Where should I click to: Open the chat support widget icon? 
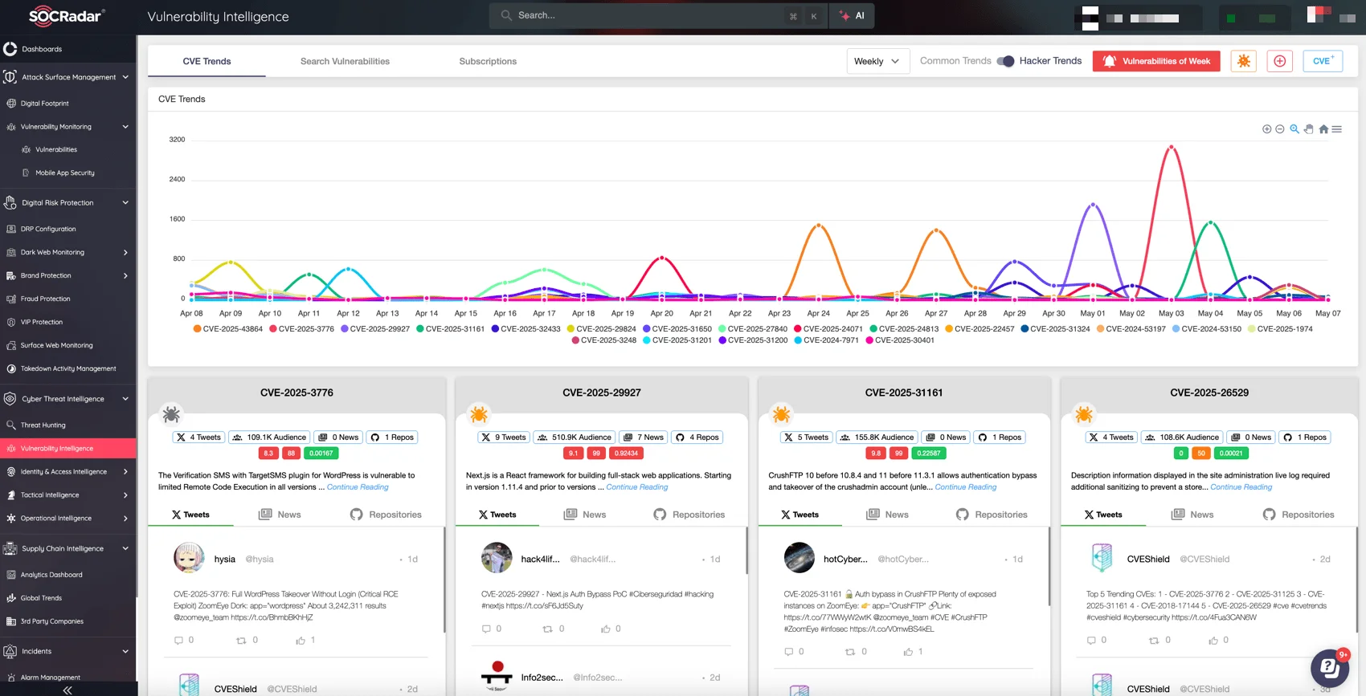click(x=1330, y=668)
